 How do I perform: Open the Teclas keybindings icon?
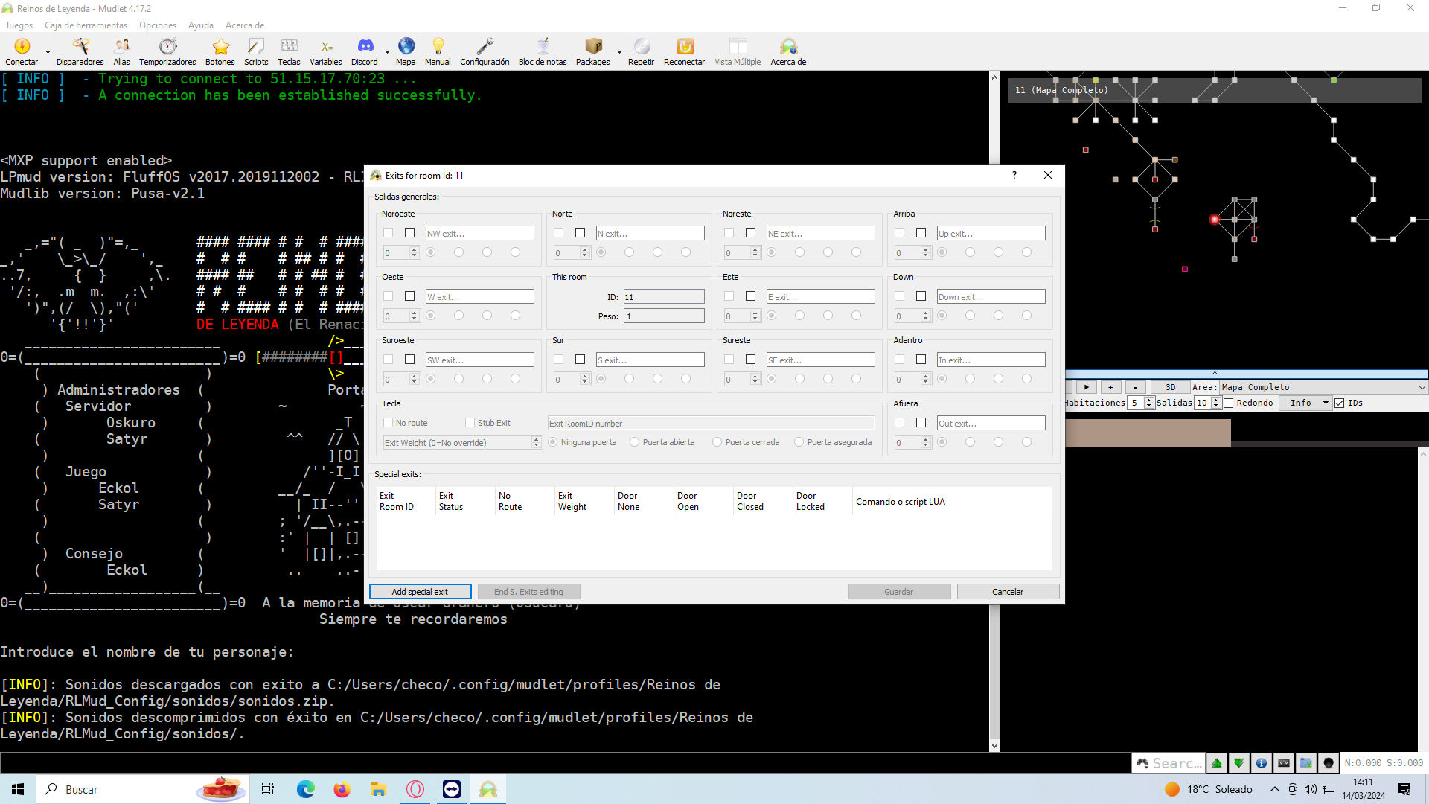[x=289, y=51]
